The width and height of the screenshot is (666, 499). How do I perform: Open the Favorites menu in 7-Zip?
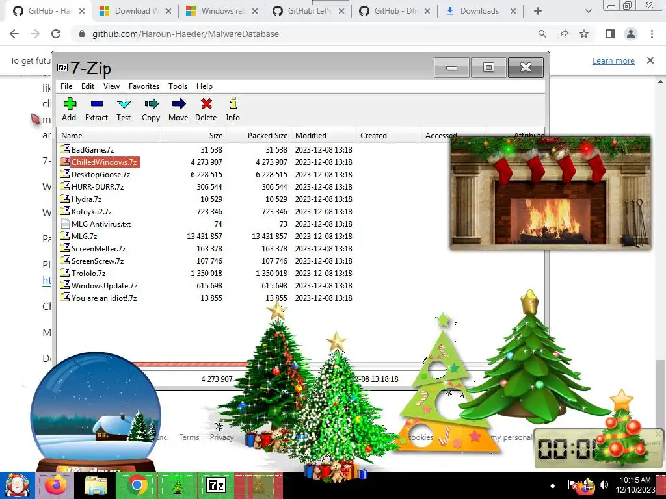[144, 86]
